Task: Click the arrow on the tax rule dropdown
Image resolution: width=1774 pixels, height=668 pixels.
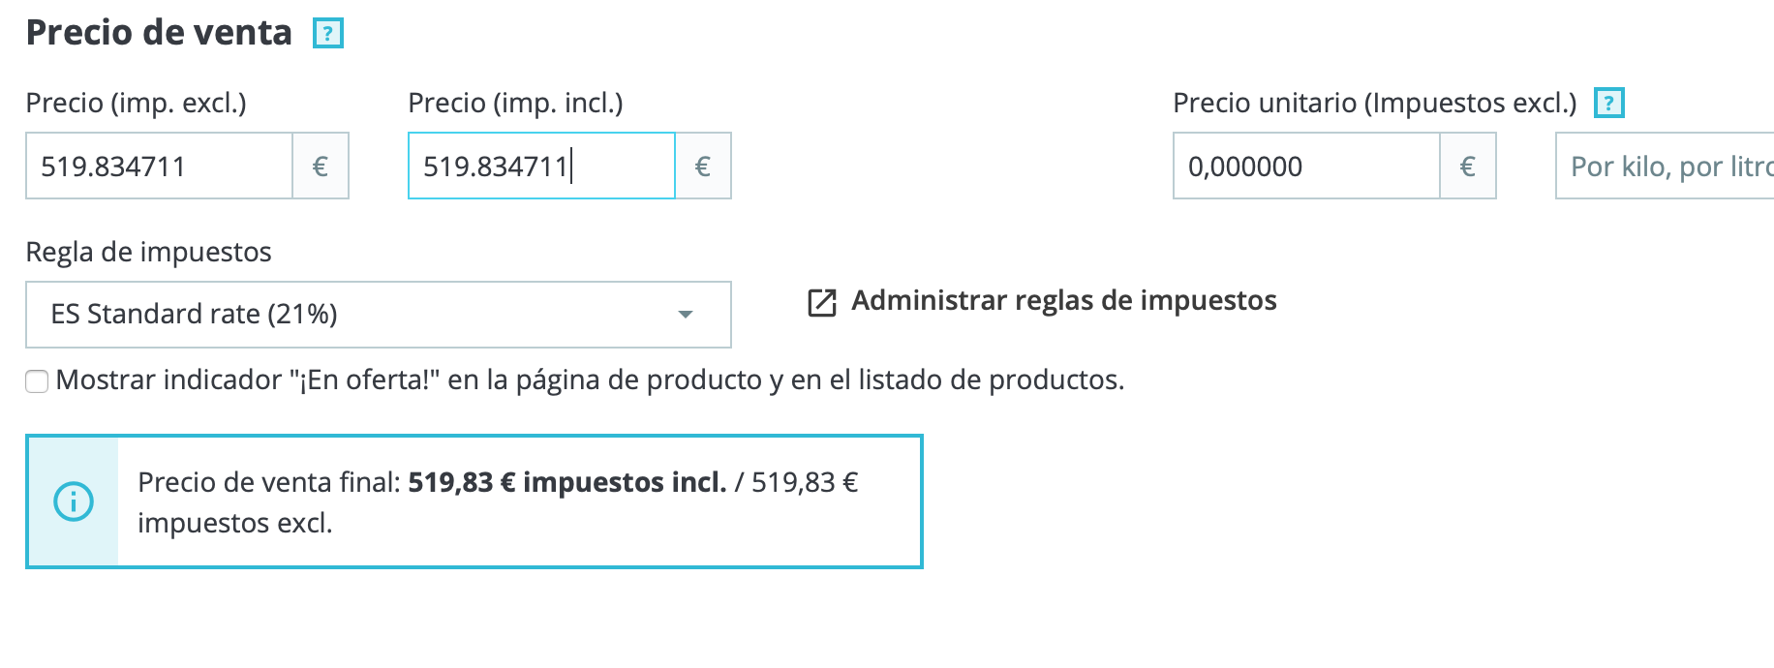Action: 686,315
